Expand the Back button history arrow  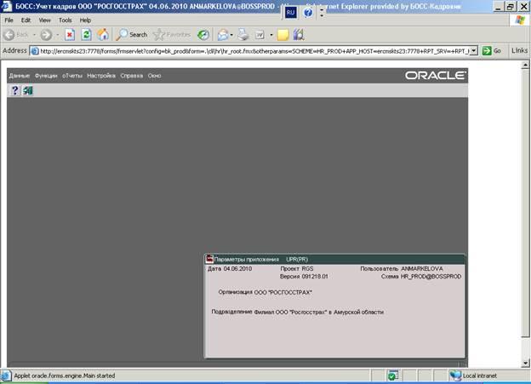35,35
